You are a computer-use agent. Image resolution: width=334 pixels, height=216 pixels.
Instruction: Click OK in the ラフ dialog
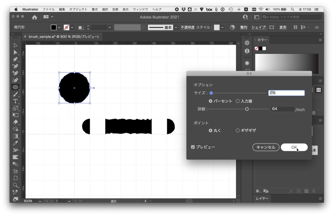[294, 147]
